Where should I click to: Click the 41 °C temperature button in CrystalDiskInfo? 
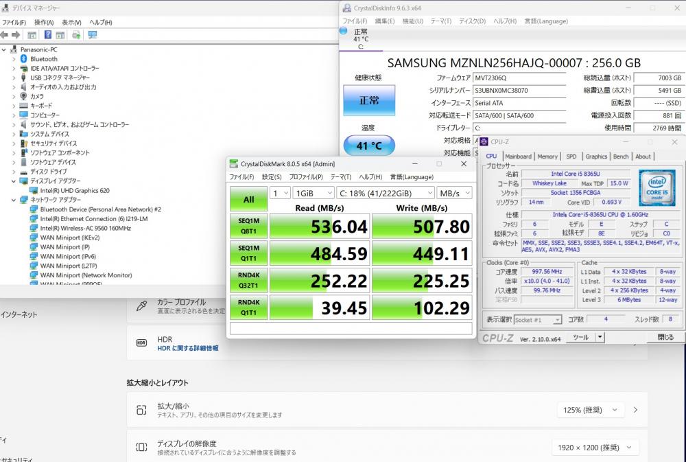coord(369,146)
